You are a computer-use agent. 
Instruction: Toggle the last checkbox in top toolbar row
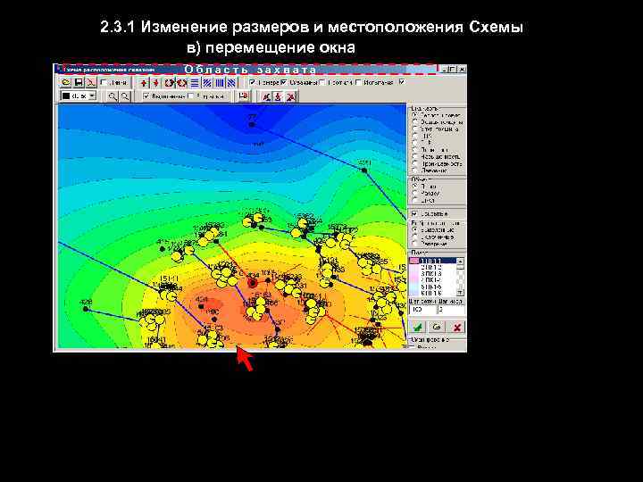[402, 81]
